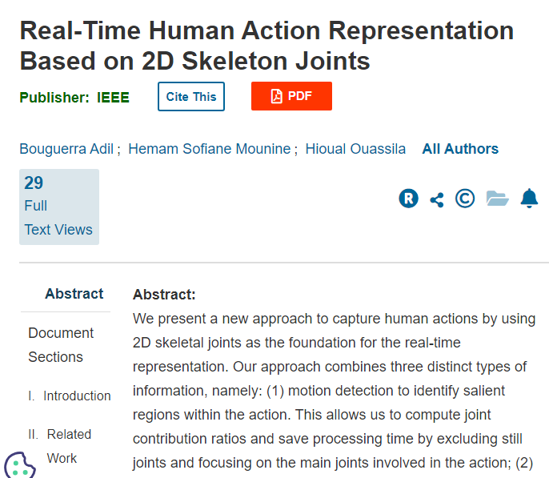This screenshot has height=478, width=549.
Task: Enable alerts with the bell icon
Action: 529,199
